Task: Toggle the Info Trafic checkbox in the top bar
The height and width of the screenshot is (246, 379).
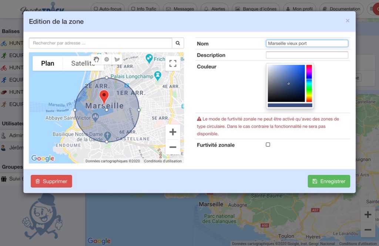Action: pyautogui.click(x=133, y=9)
